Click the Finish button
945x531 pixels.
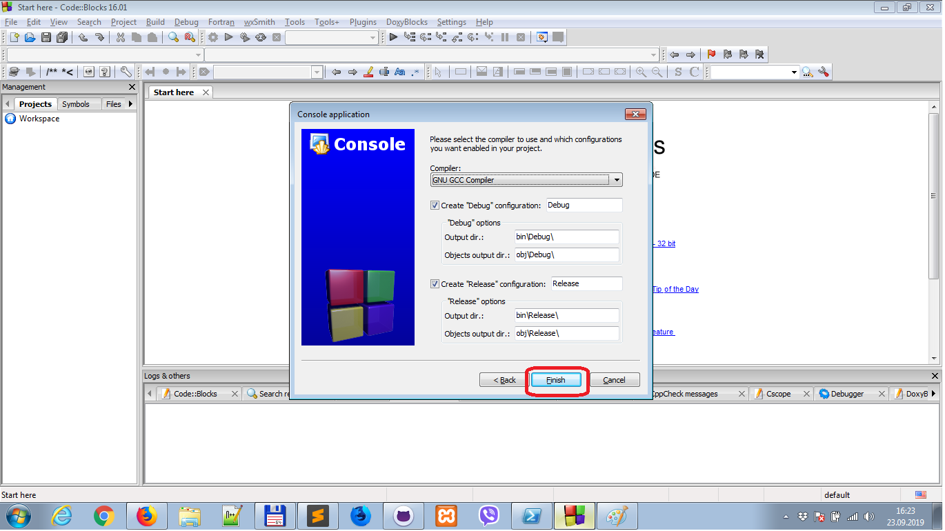click(556, 380)
